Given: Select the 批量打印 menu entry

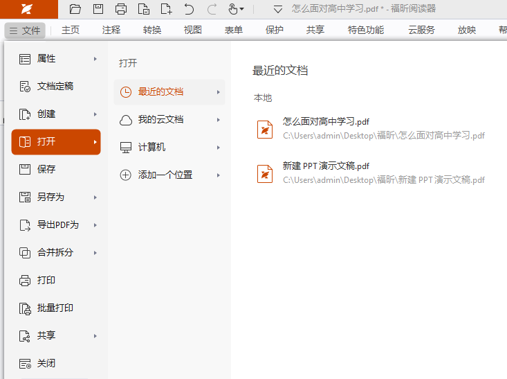Looking at the screenshot, I should 56,308.
